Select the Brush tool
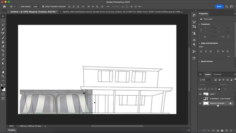Screen dimensions: 236x133 3,38
